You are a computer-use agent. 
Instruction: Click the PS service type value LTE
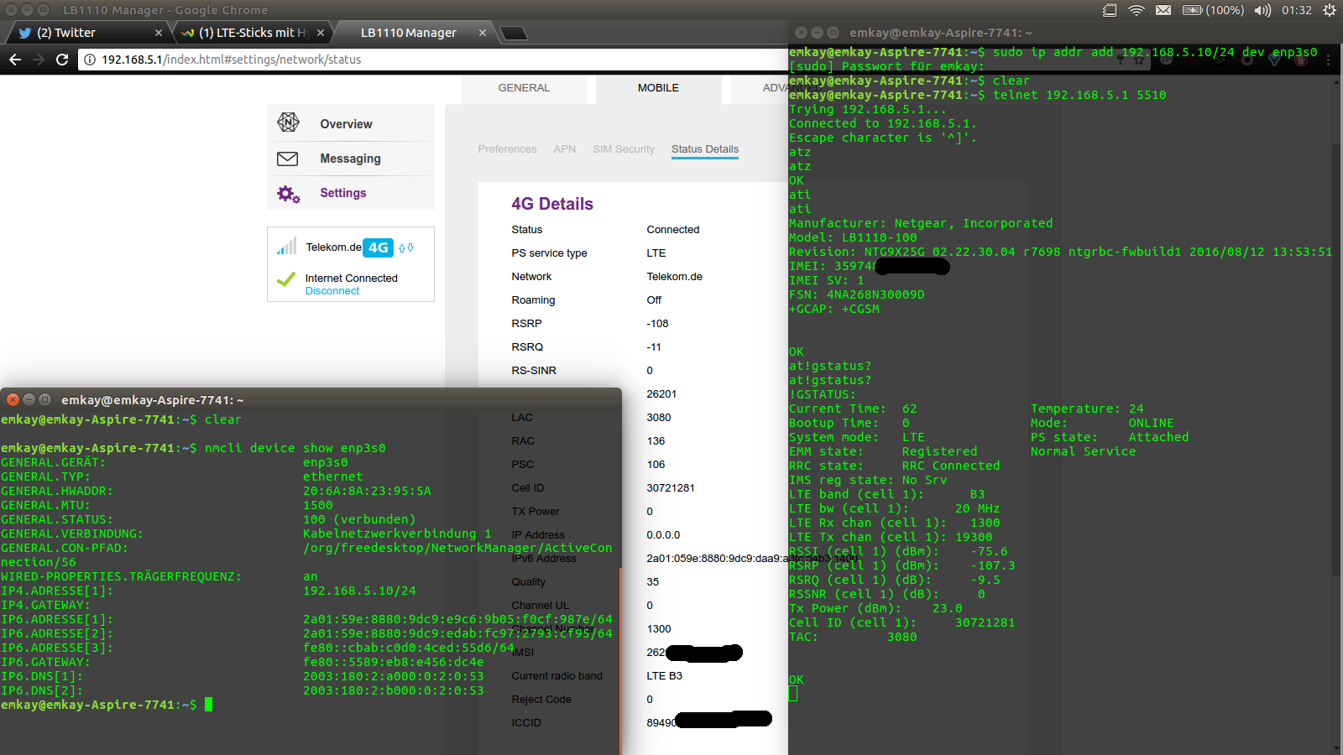coord(656,253)
